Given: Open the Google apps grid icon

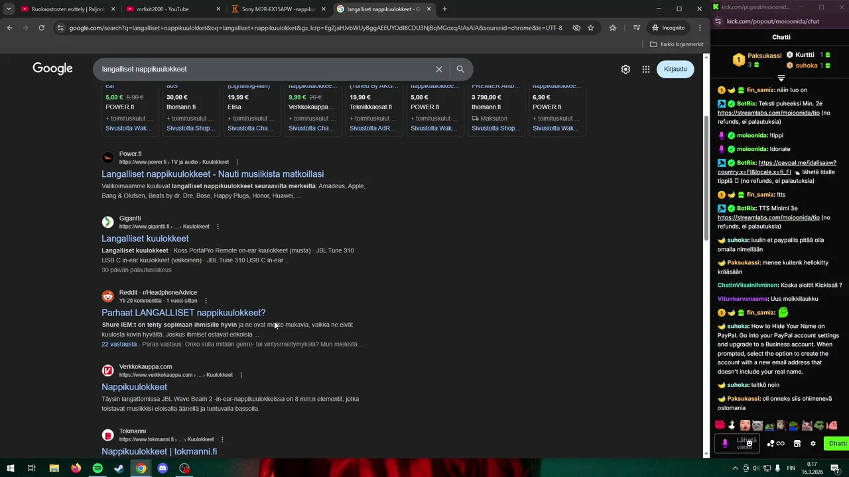Looking at the screenshot, I should pyautogui.click(x=646, y=69).
